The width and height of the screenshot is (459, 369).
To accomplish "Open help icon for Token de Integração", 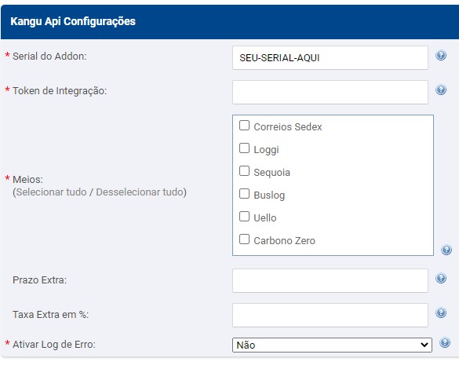I will [441, 90].
